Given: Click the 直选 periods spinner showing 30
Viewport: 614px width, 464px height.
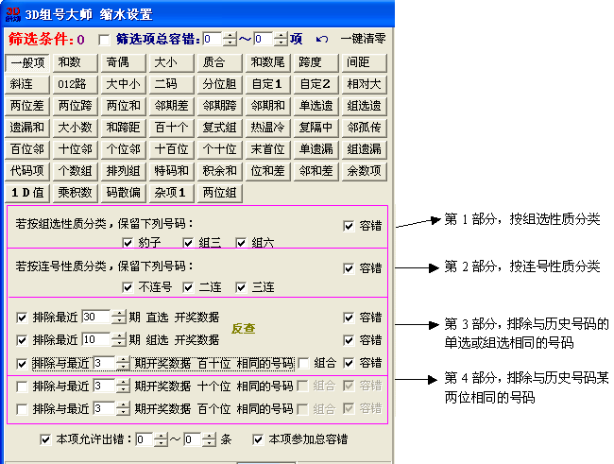Looking at the screenshot, I should click(x=96, y=318).
